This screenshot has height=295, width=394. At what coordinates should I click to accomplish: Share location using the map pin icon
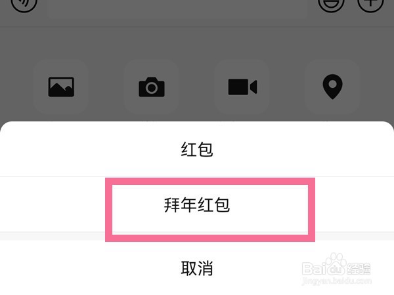[332, 87]
